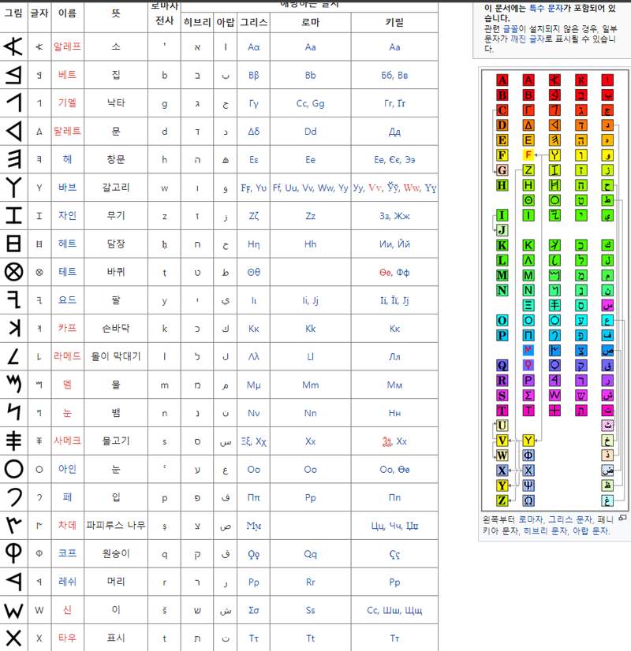631x651 pixels.
Task: Click the X-shaped glyph image for 타우
Action: (x=13, y=638)
